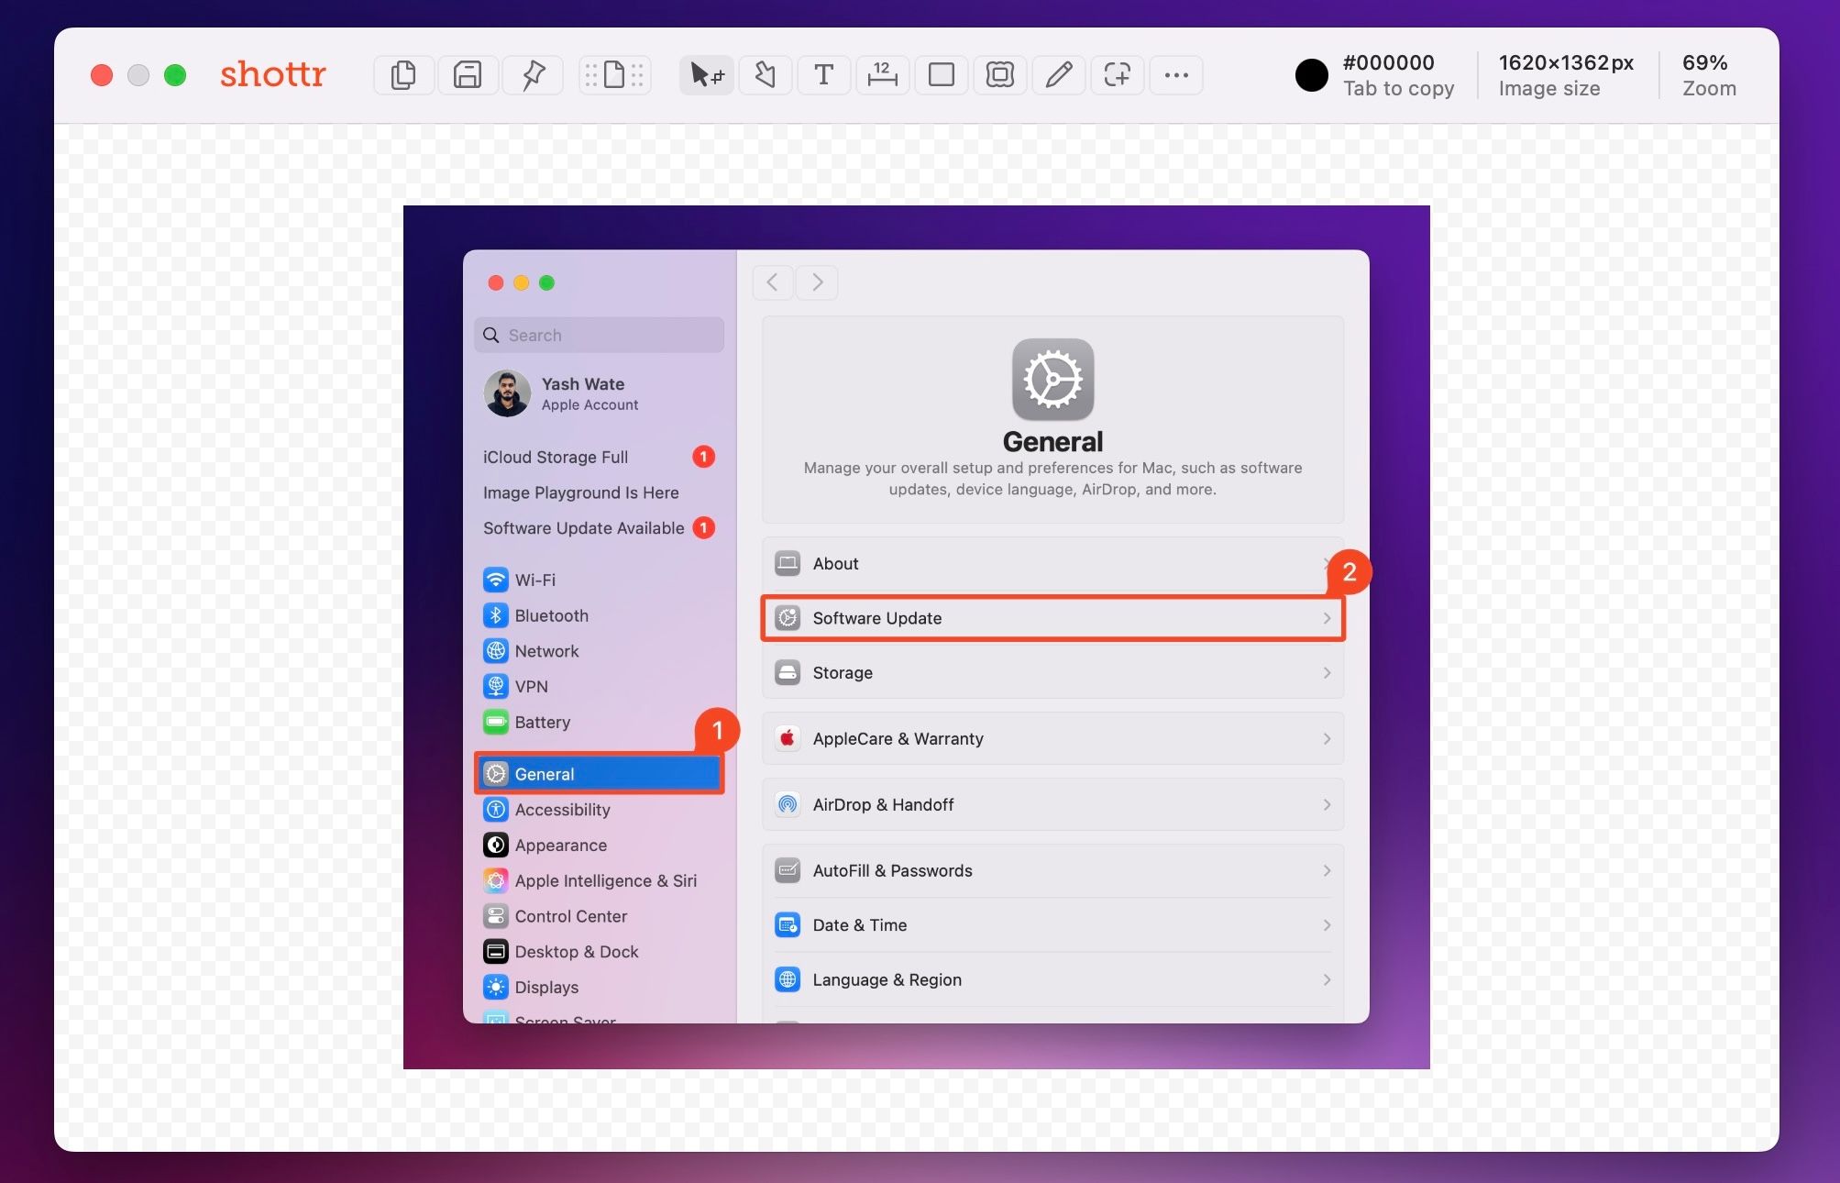This screenshot has height=1183, width=1840.
Task: Click the add capture area icon
Action: [1117, 75]
